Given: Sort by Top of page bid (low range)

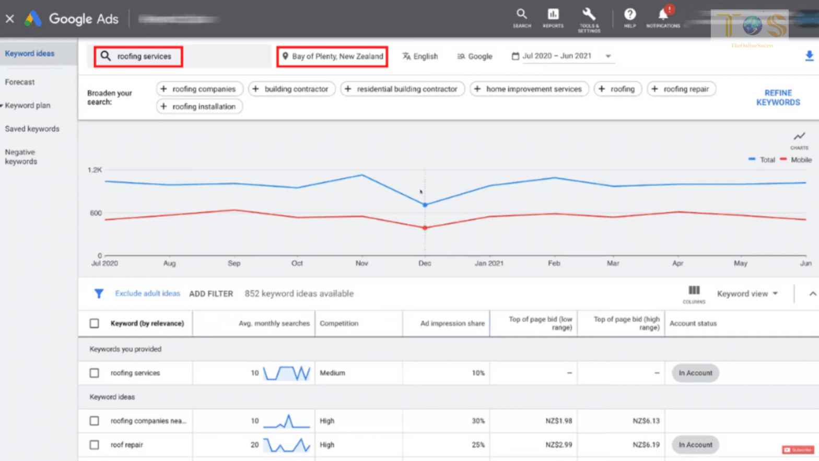Looking at the screenshot, I should click(x=540, y=324).
